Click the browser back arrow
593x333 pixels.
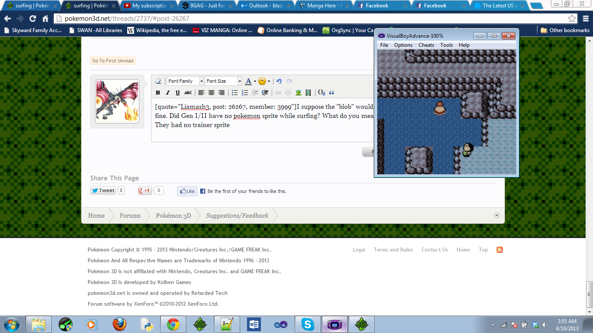tap(7, 19)
